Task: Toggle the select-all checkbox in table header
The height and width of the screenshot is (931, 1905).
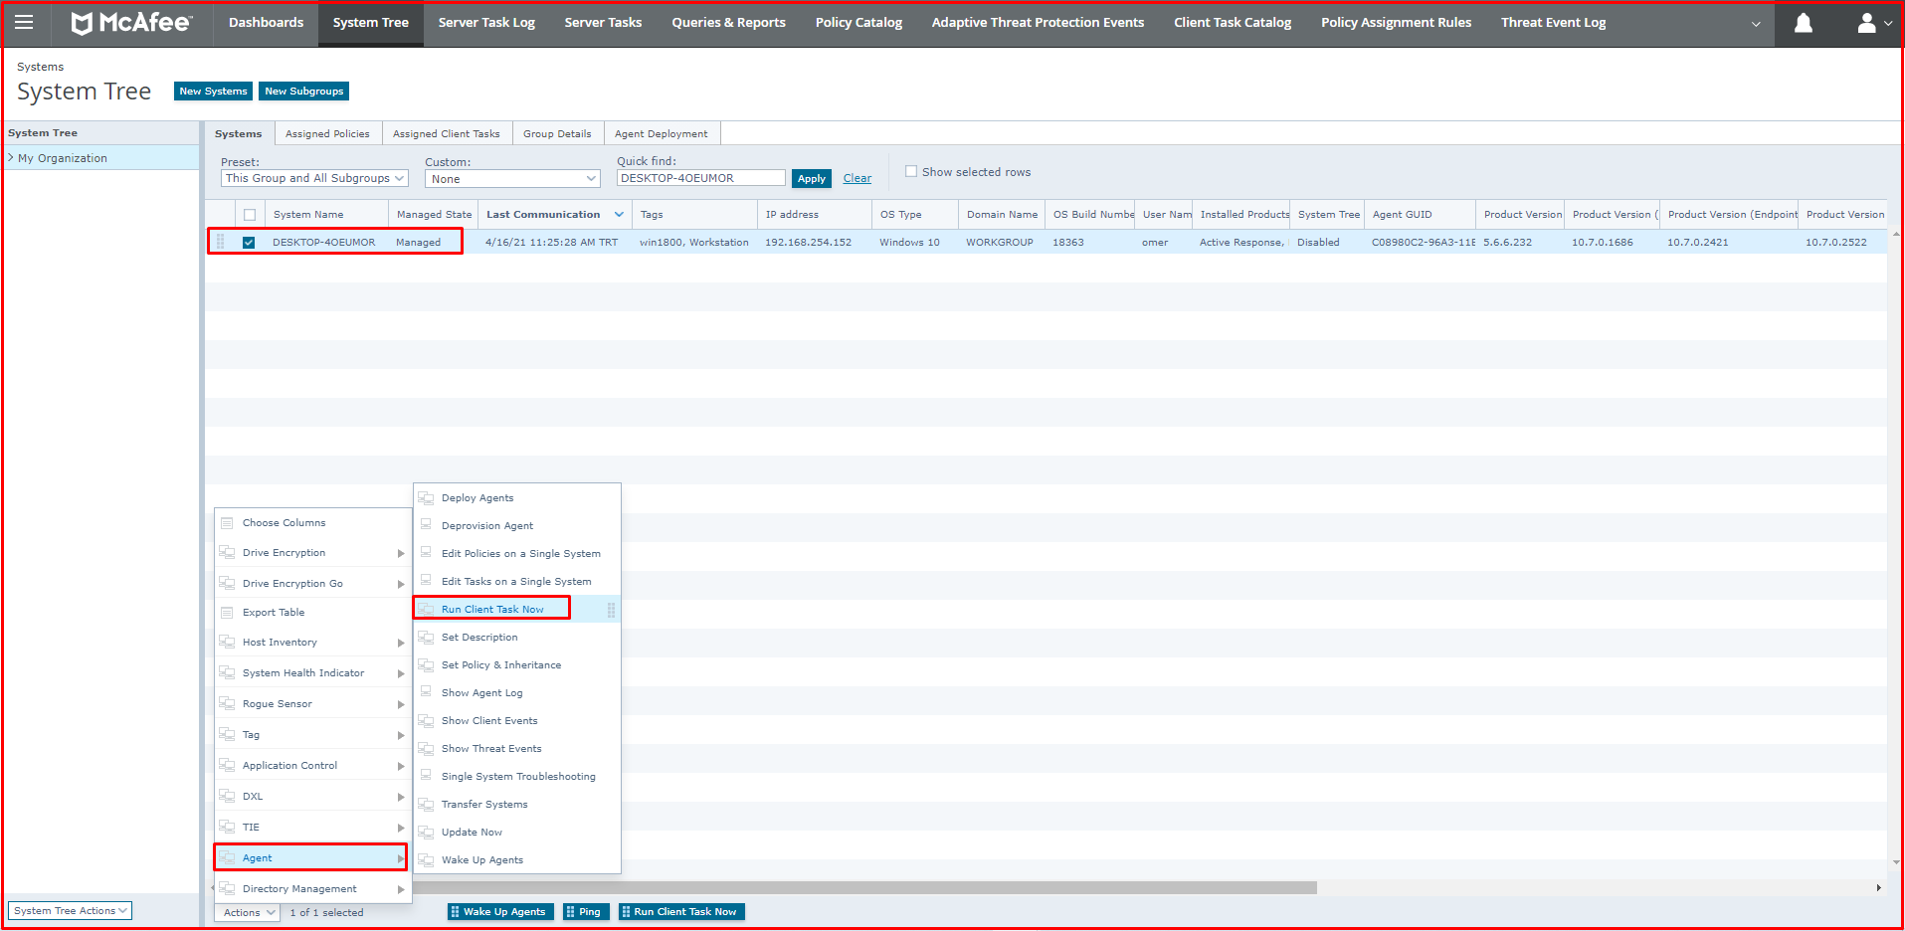Action: (250, 215)
